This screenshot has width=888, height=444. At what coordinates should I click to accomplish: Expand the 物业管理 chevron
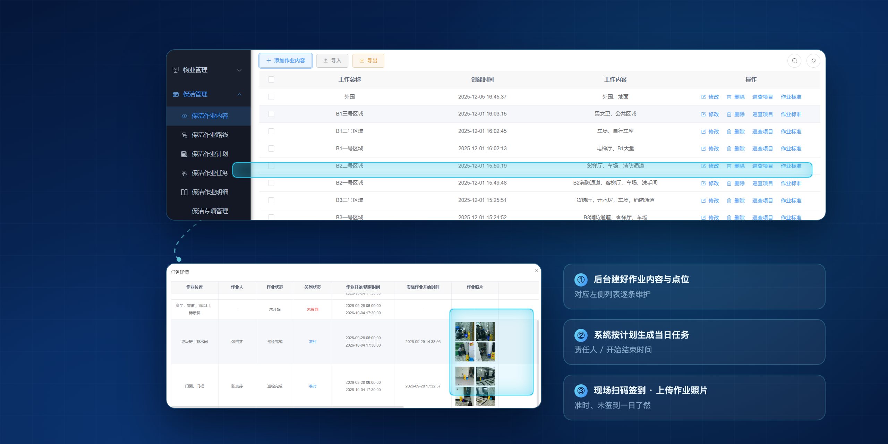(x=239, y=70)
